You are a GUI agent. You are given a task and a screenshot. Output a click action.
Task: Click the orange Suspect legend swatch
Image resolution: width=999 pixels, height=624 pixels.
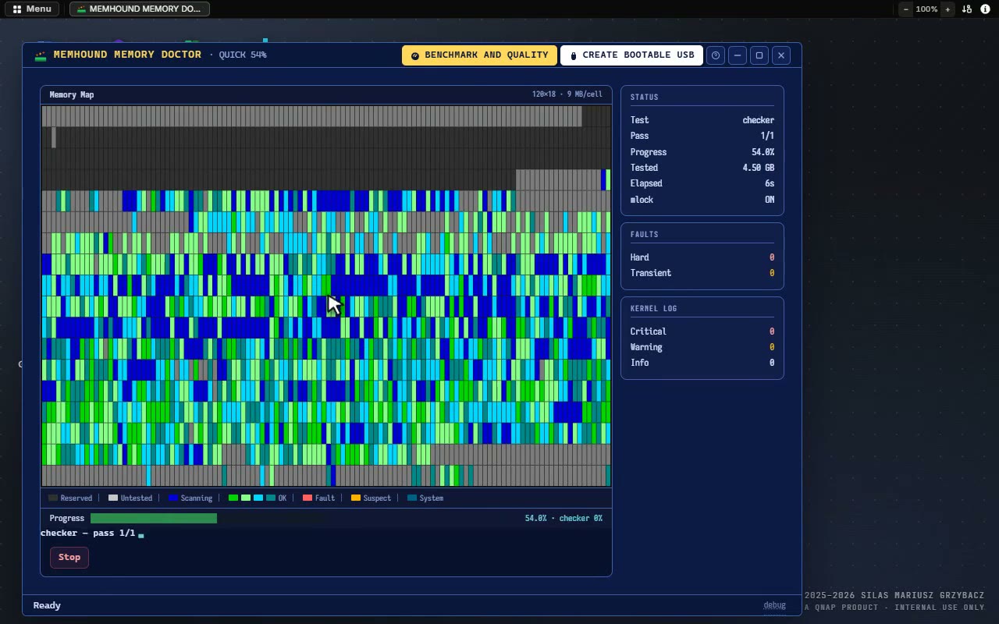356,498
